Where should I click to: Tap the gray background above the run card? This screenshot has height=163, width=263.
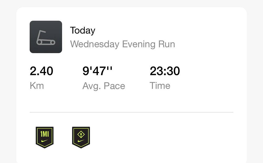point(131,3)
